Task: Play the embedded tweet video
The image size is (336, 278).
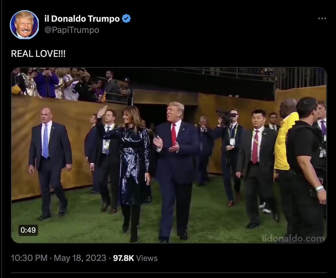Action: pyautogui.click(x=169, y=155)
